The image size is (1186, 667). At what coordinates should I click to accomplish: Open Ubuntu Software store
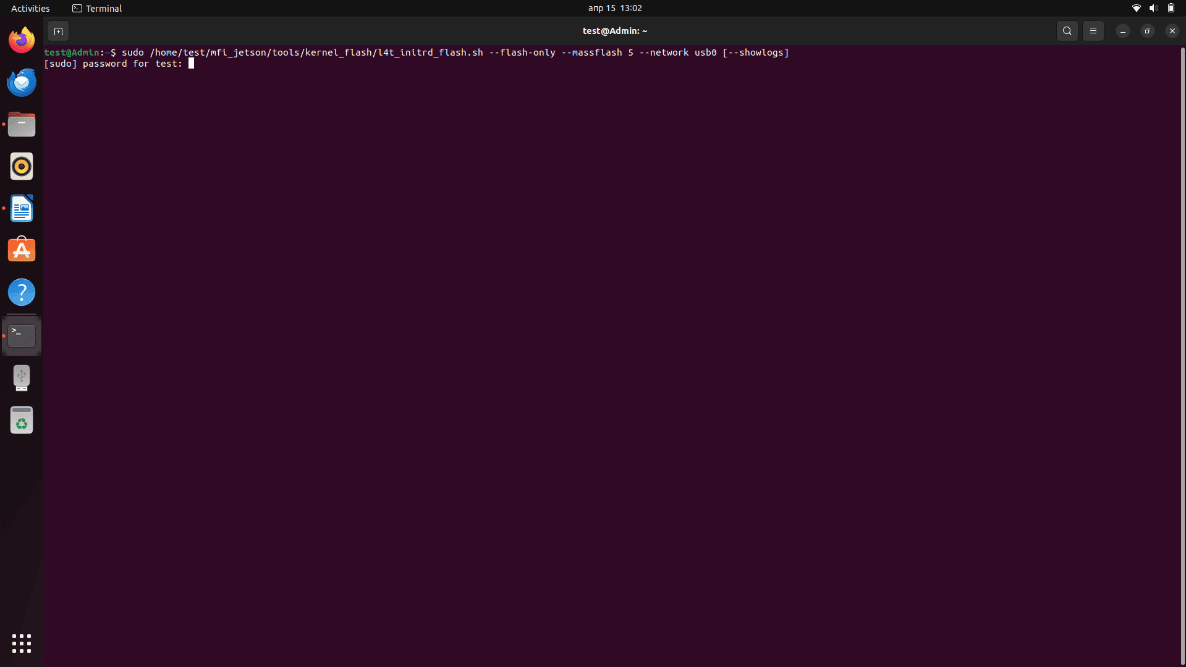tap(22, 250)
